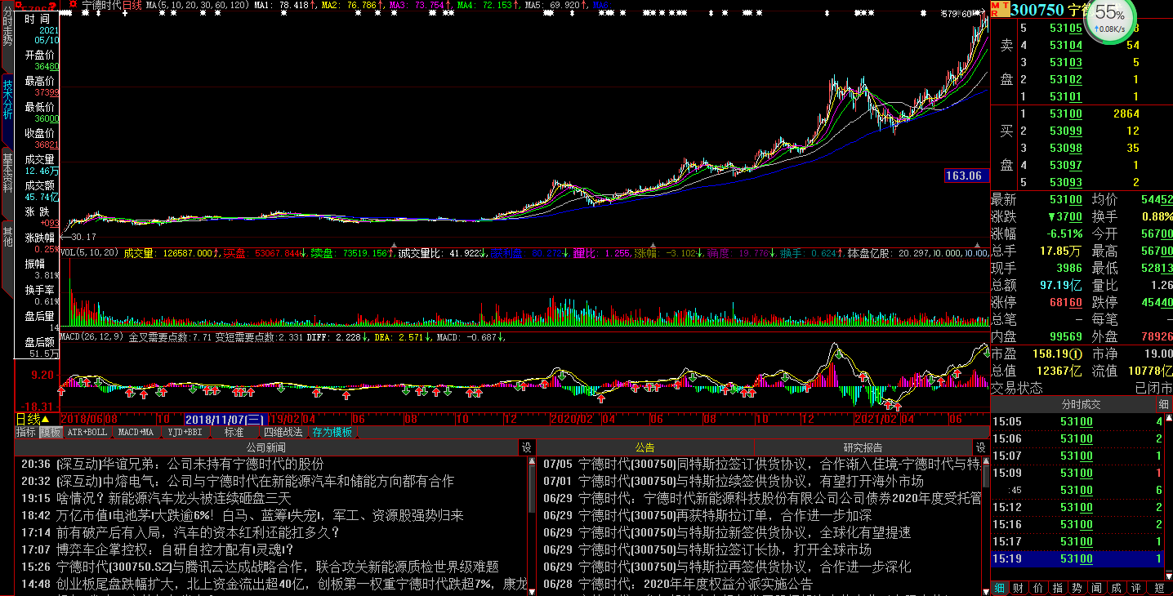Switch to the 技术分析 side tab
The image size is (1173, 596).
pyautogui.click(x=7, y=100)
